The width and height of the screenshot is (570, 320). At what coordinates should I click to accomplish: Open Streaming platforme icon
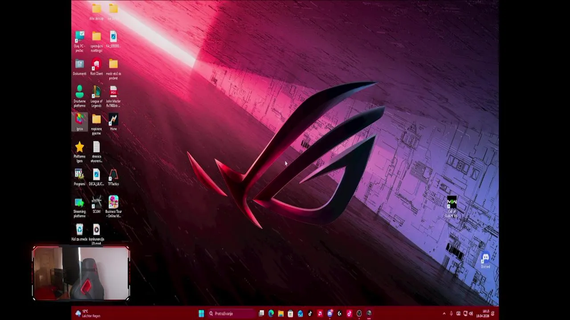[x=79, y=207]
